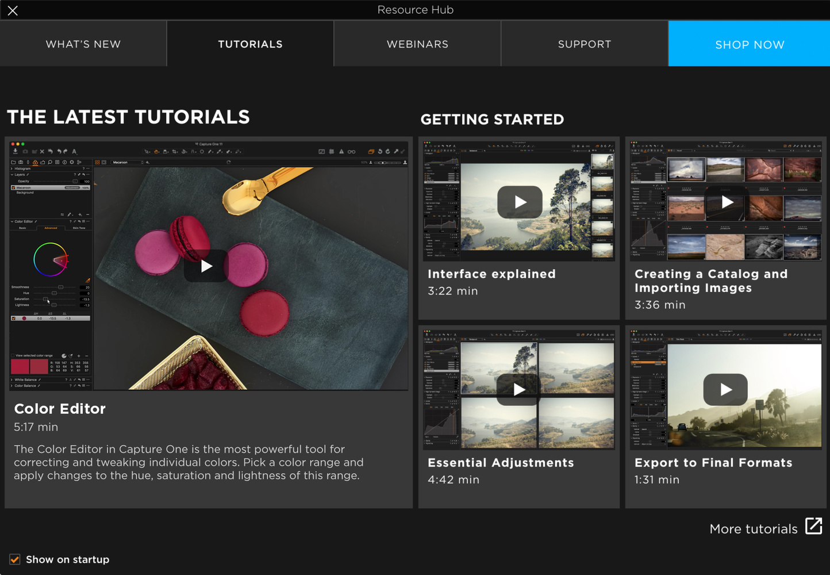
Task: Click the external link icon beside More tutorials
Action: tap(813, 526)
